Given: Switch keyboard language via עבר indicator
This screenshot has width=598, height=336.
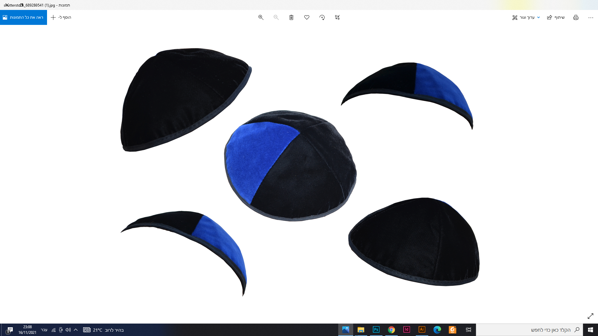Looking at the screenshot, I should (44, 330).
